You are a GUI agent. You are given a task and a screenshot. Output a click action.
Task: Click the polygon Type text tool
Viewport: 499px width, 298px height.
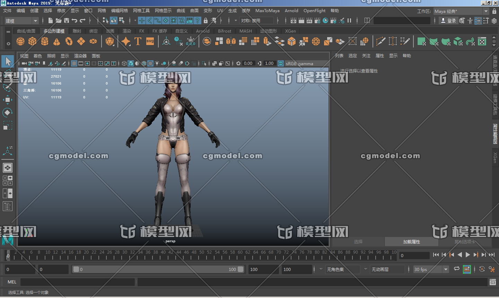click(x=138, y=42)
